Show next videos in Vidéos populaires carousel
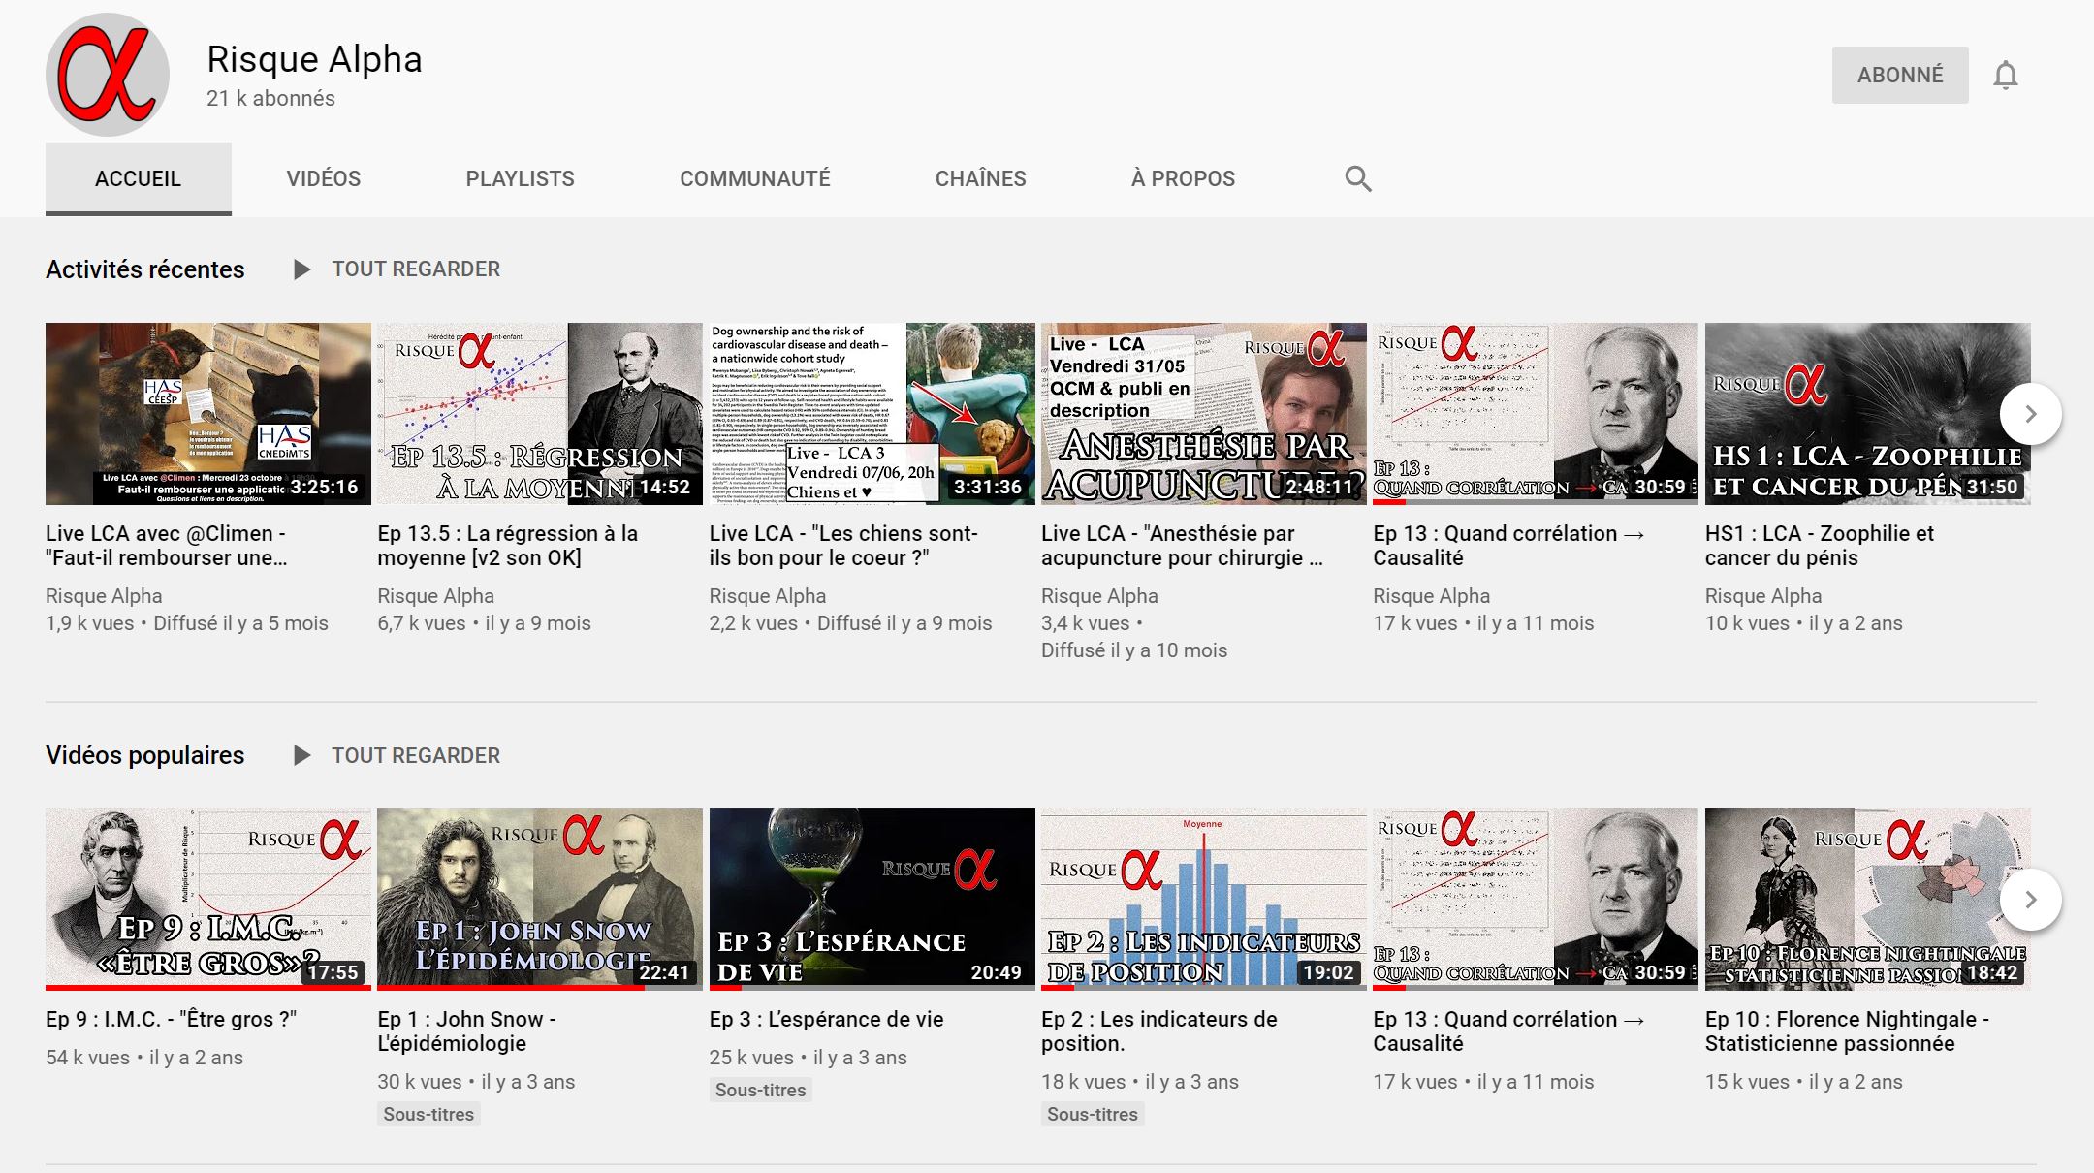Viewport: 2094px width, 1173px height. tap(2031, 900)
